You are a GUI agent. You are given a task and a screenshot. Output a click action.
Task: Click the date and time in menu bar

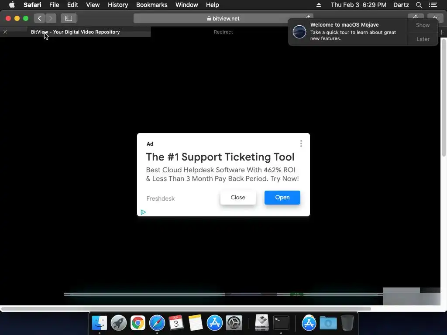[x=358, y=5]
